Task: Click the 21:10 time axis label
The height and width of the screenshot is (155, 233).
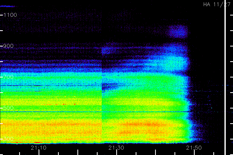Action: click(x=39, y=148)
